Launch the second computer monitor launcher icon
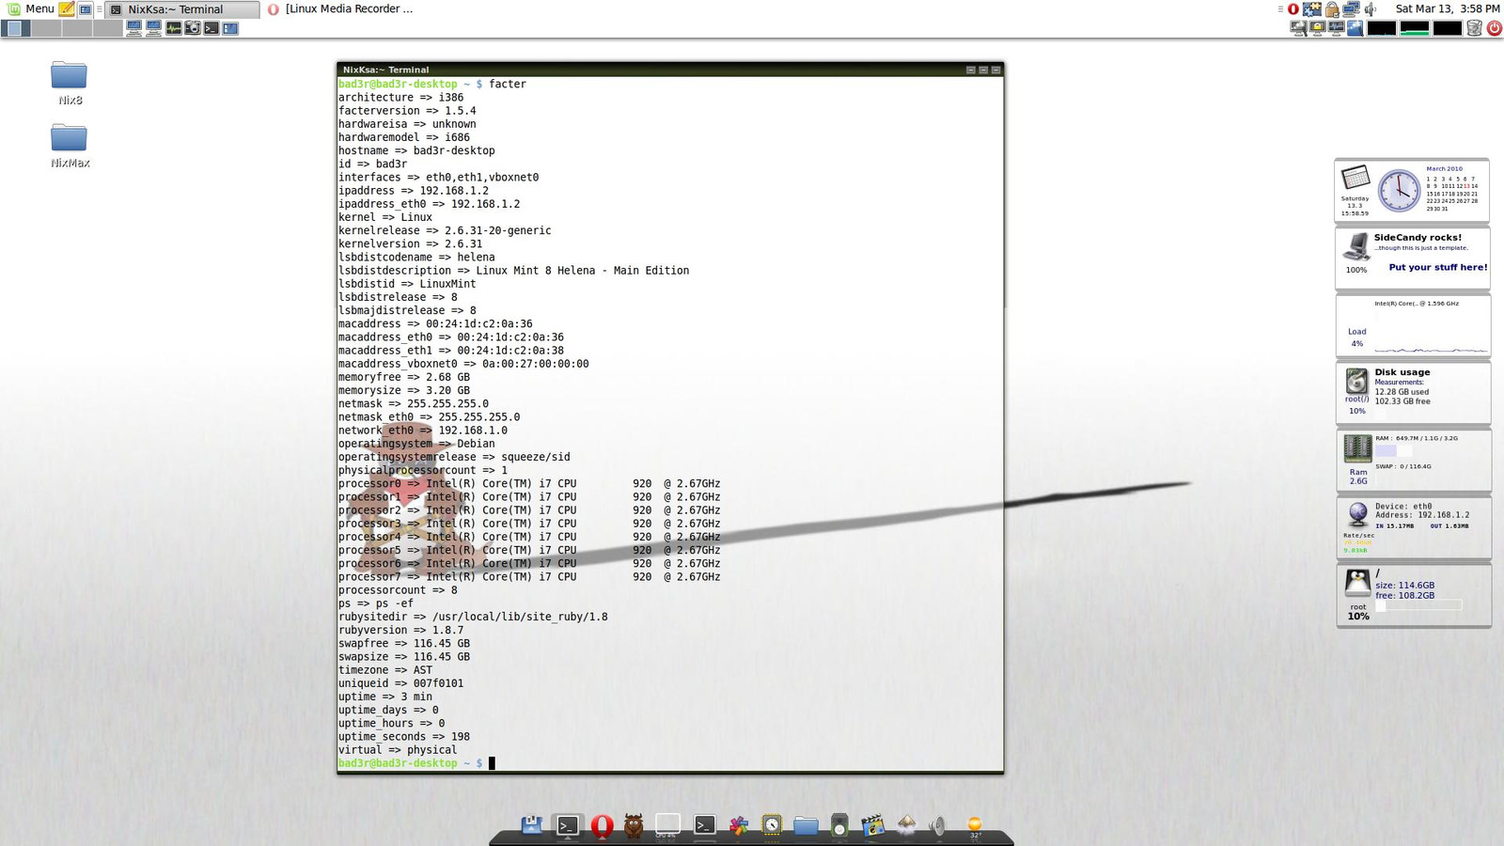 tap(153, 28)
